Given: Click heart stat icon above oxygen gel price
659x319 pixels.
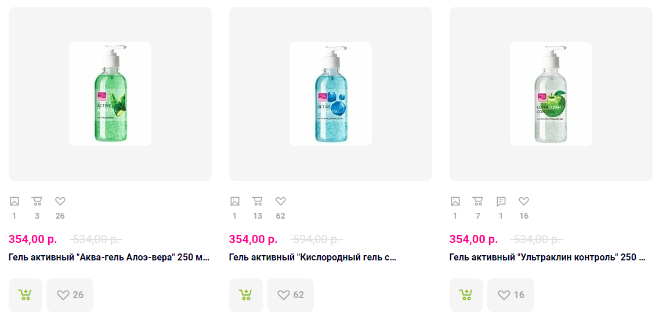Looking at the screenshot, I should pos(281,201).
